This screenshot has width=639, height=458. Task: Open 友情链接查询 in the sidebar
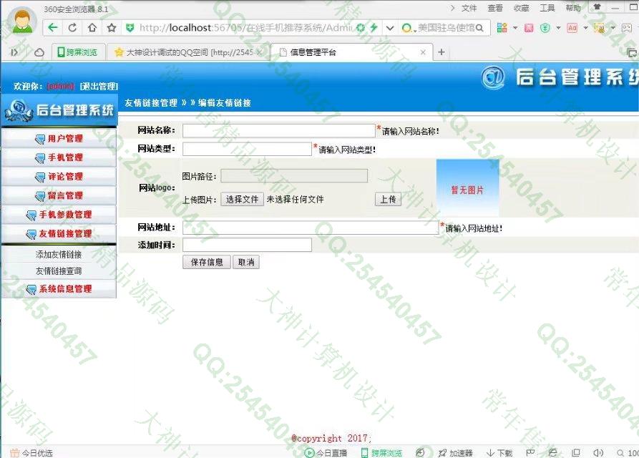click(x=59, y=271)
